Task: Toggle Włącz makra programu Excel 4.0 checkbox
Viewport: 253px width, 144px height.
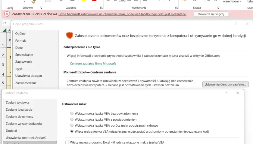Action: click(67, 142)
